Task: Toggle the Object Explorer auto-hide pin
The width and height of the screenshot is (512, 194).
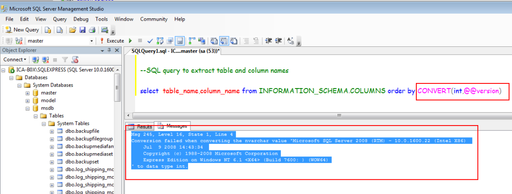Action: click(x=109, y=50)
